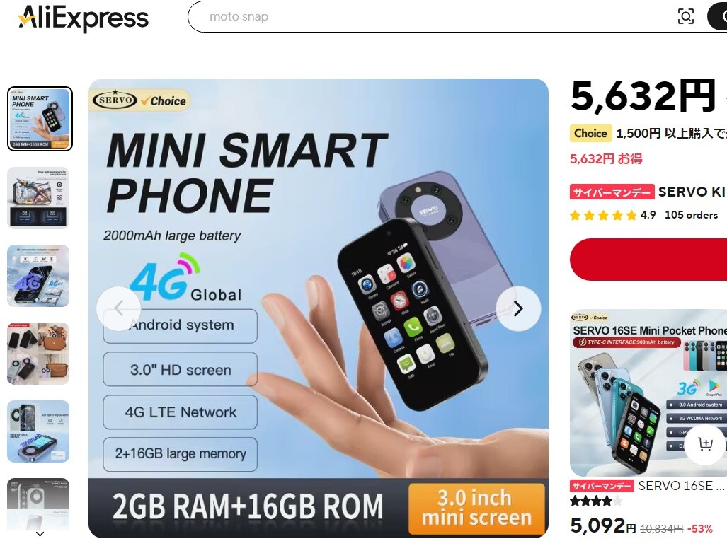
Task: Open the five-star 4.9 rating
Action: tap(612, 215)
